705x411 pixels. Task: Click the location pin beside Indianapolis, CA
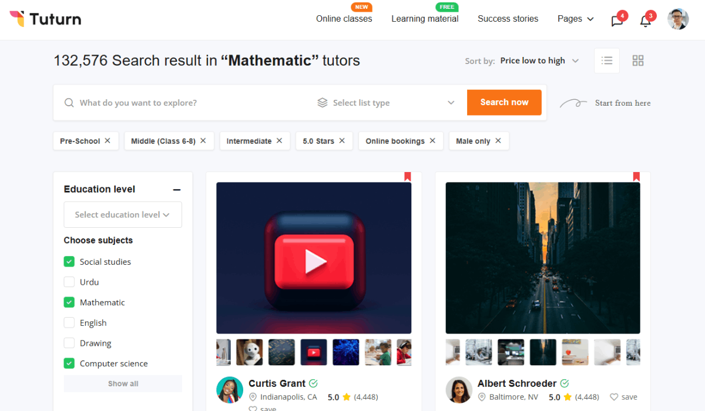[x=253, y=397]
